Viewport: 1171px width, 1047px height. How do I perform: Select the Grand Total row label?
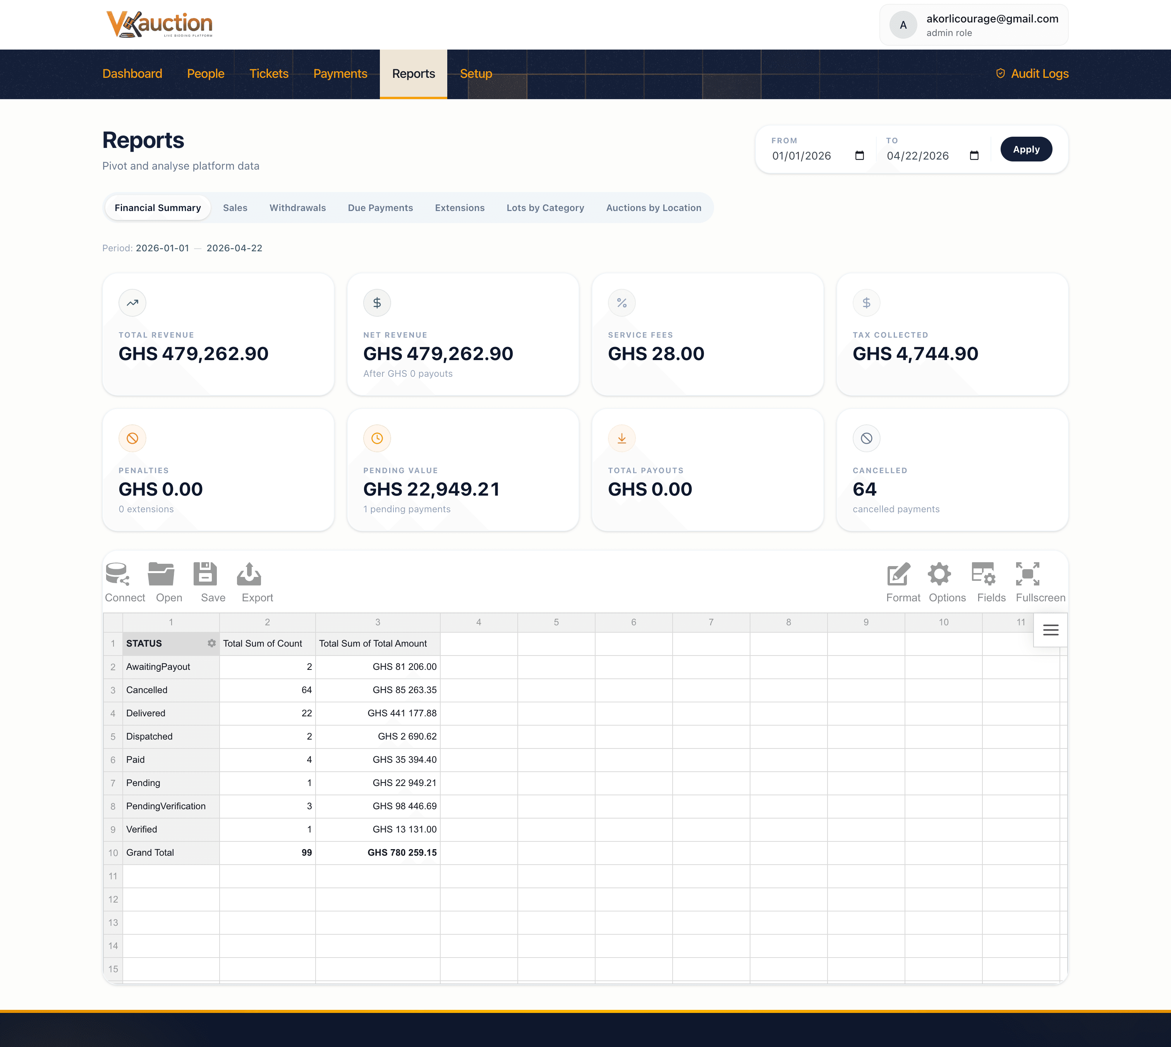171,853
